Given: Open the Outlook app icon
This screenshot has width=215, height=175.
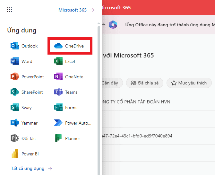Looking at the screenshot, I should [15, 46].
